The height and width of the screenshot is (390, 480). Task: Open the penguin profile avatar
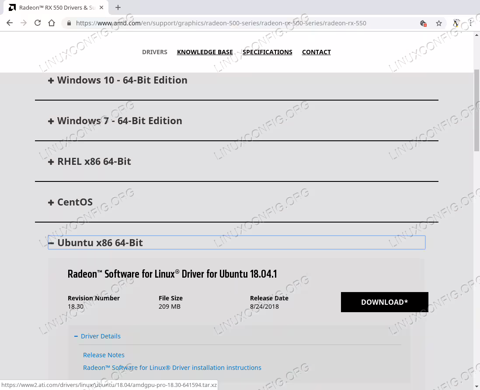click(456, 23)
